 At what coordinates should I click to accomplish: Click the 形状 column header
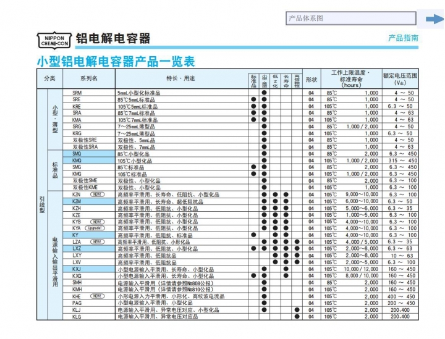[x=311, y=80]
